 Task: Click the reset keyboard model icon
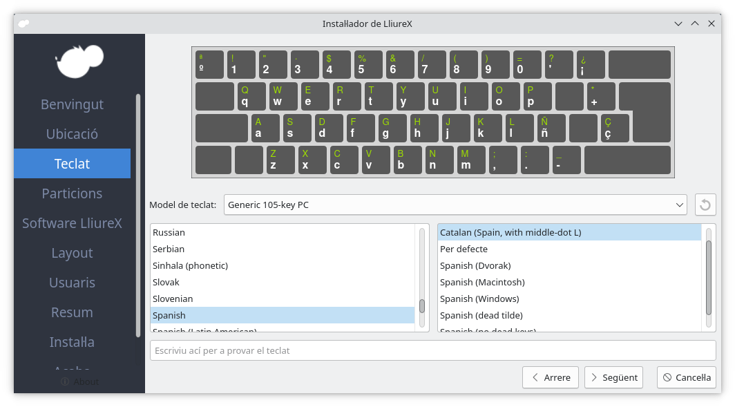click(705, 205)
